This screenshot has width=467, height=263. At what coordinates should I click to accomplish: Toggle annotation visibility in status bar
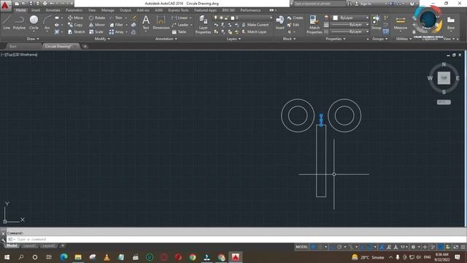click(x=382, y=247)
